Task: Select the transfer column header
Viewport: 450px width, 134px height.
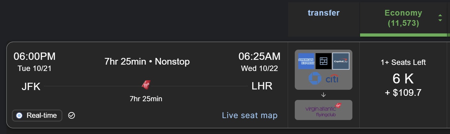Action: [x=324, y=13]
